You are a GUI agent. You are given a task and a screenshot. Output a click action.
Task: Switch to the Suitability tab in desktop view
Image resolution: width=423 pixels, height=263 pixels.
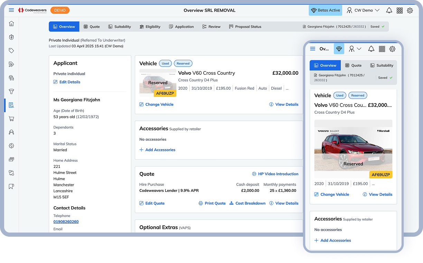coord(120,27)
